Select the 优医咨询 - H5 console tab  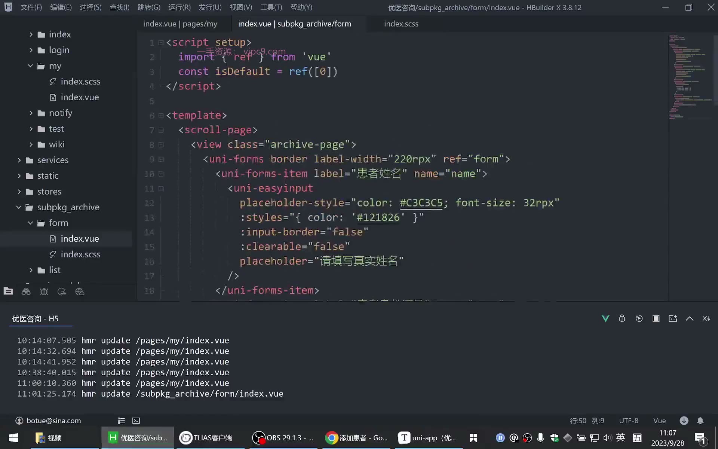click(35, 319)
